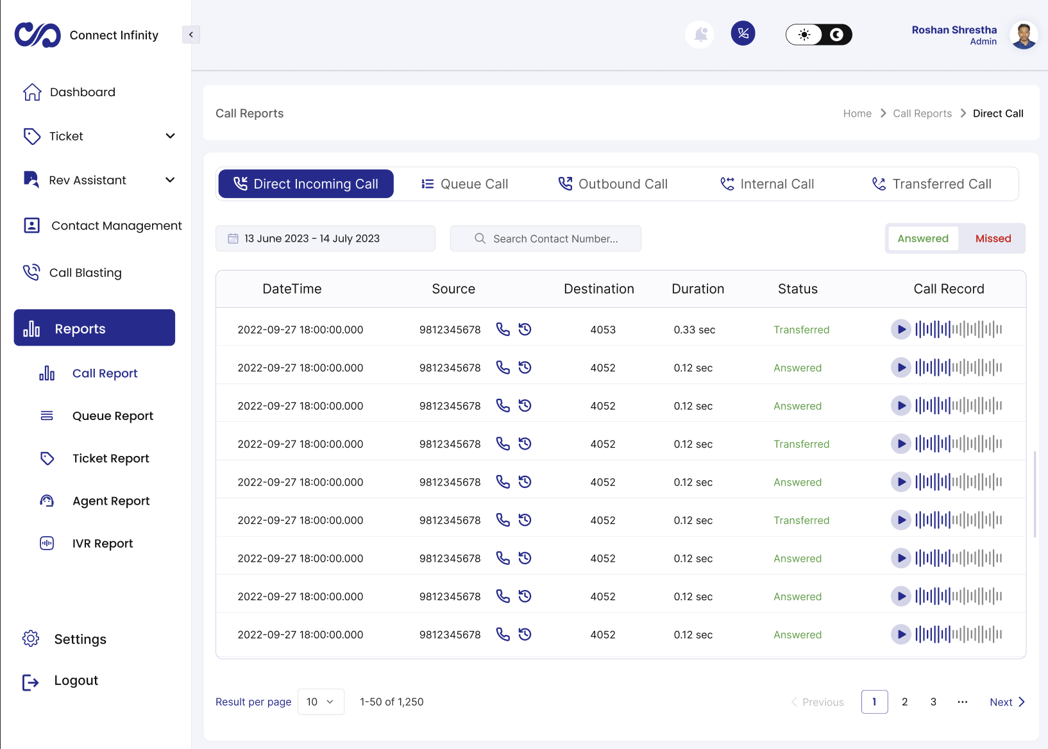1048x749 pixels.
Task: Switch to the Internal Call tab
Action: [767, 184]
